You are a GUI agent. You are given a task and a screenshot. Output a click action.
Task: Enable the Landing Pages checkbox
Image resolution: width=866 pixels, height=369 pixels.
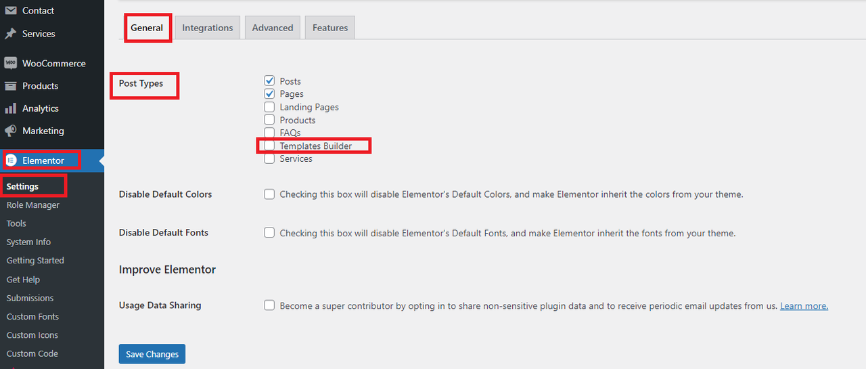(x=269, y=107)
